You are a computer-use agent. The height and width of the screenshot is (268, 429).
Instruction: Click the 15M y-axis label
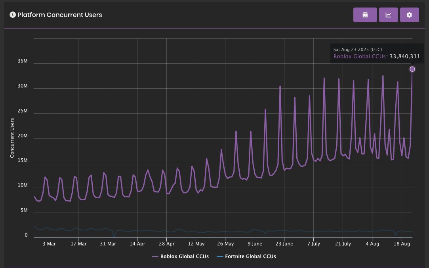pos(23,161)
